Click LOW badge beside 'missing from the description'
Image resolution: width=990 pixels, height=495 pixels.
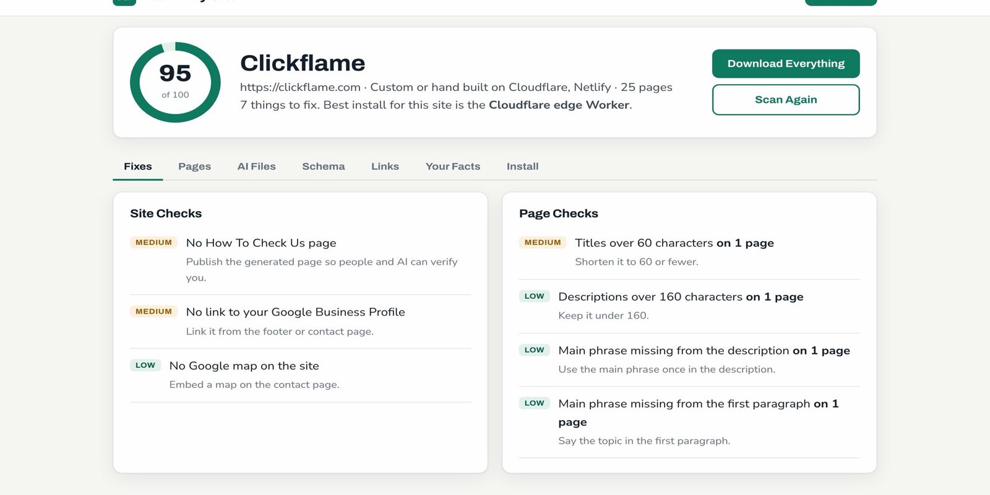[535, 350]
